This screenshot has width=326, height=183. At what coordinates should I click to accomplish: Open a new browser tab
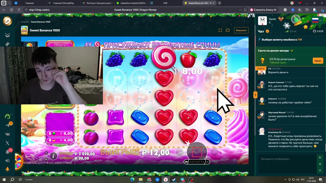point(219,3)
